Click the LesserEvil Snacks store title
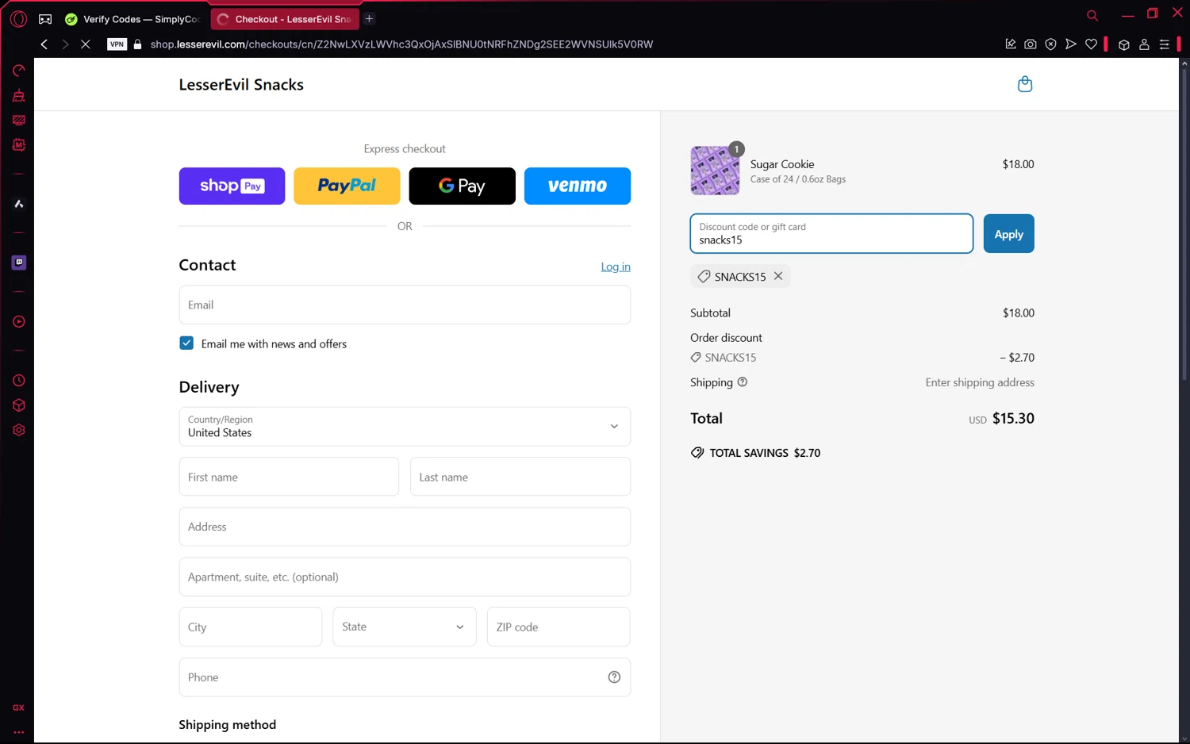This screenshot has height=744, width=1190. click(241, 85)
